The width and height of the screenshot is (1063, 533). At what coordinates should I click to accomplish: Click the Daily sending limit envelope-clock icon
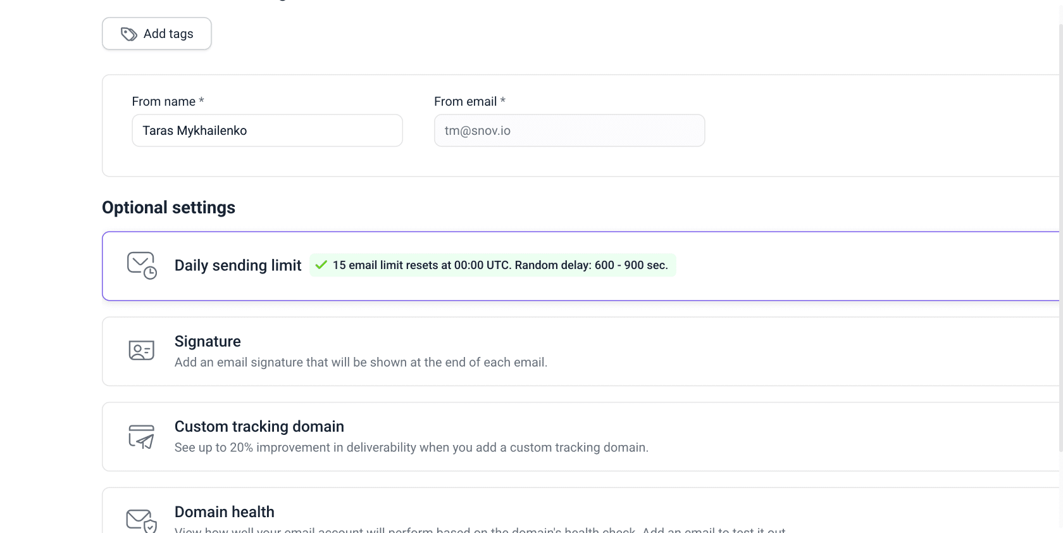[x=142, y=266]
